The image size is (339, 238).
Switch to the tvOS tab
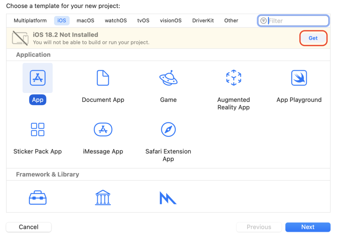coord(143,20)
